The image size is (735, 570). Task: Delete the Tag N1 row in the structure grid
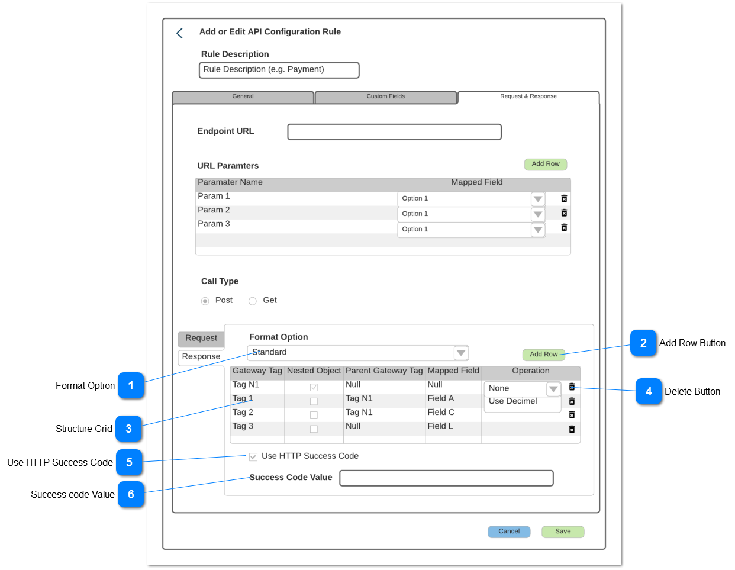(572, 387)
